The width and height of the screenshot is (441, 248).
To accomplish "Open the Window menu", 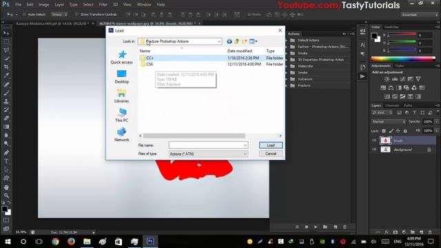I will point(144,5).
